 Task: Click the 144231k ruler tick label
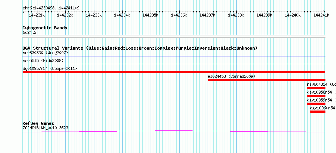click(x=37, y=15)
